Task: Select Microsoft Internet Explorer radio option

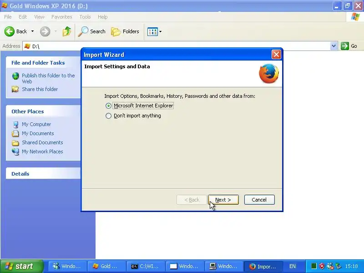Action: click(x=108, y=106)
